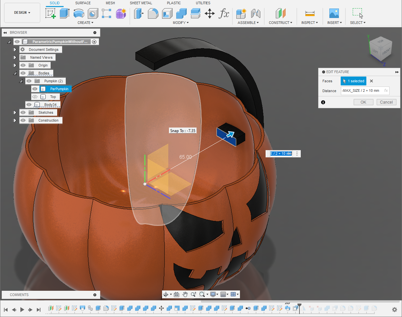Switch to the MESH tab

click(x=110, y=3)
